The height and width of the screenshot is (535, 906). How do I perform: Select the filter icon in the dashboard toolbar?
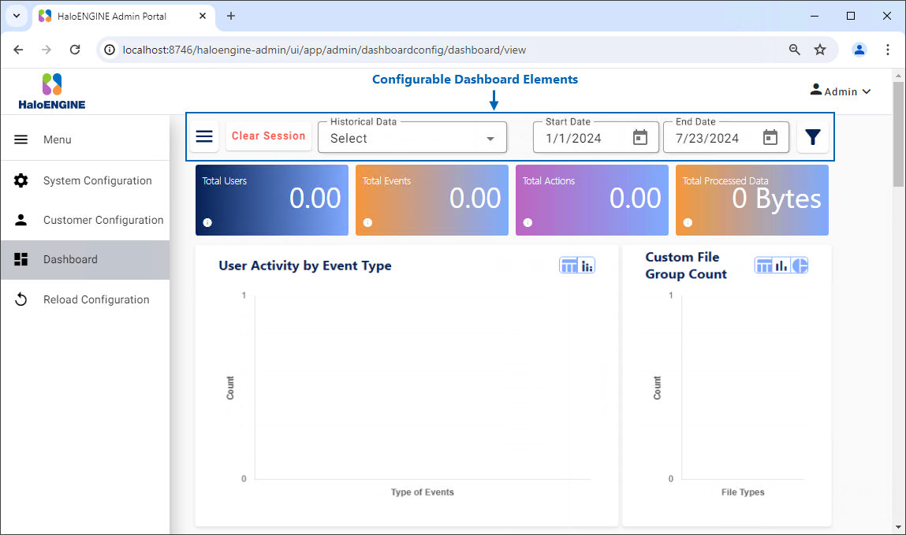point(813,136)
